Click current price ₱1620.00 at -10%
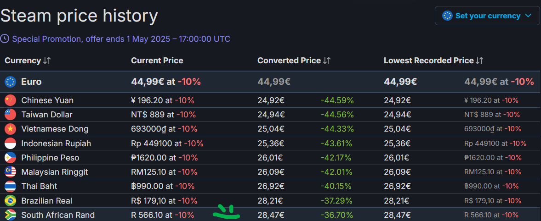Viewport: 541px width, 221px height. point(165,158)
